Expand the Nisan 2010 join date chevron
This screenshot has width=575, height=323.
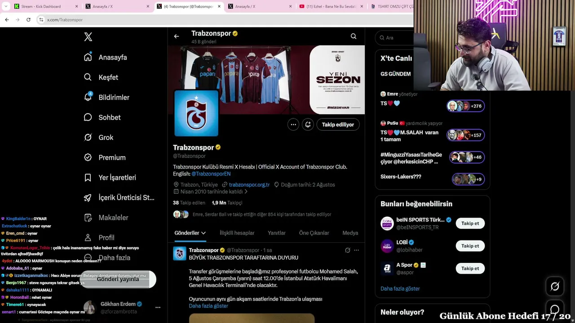coord(246,192)
